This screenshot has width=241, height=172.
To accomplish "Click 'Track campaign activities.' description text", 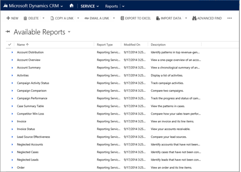I will (x=167, y=83).
